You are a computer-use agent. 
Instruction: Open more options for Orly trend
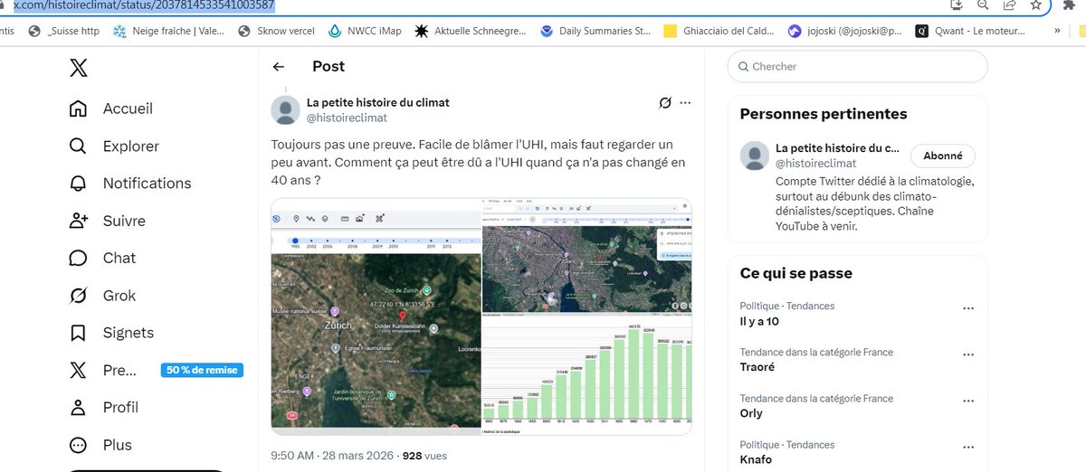[969, 400]
